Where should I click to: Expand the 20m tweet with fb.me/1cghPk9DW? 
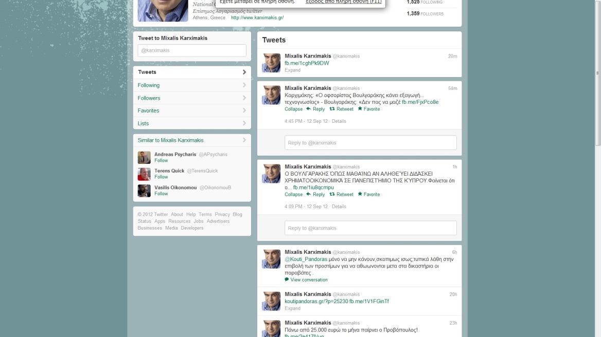(x=292, y=70)
